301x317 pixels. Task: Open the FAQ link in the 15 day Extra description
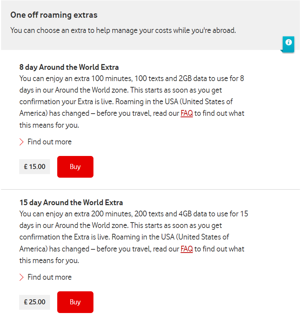pos(187,249)
